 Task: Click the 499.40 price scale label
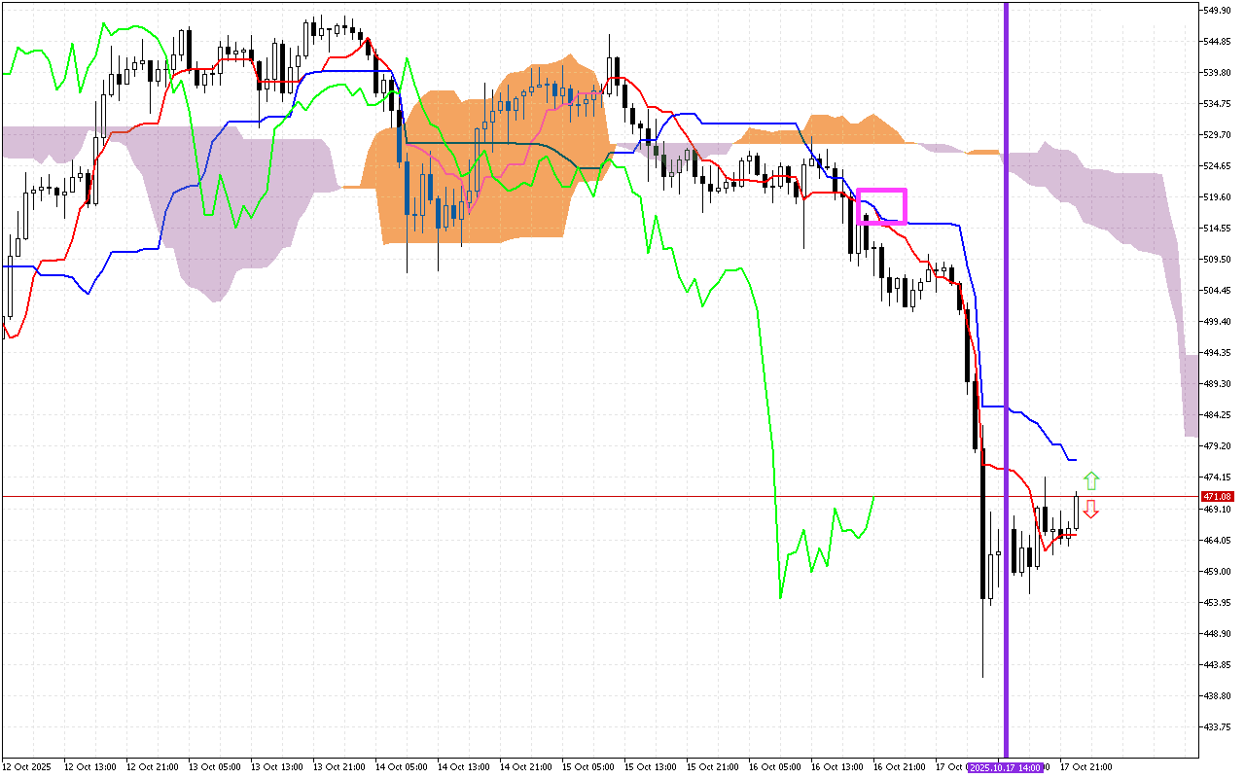click(x=1217, y=322)
